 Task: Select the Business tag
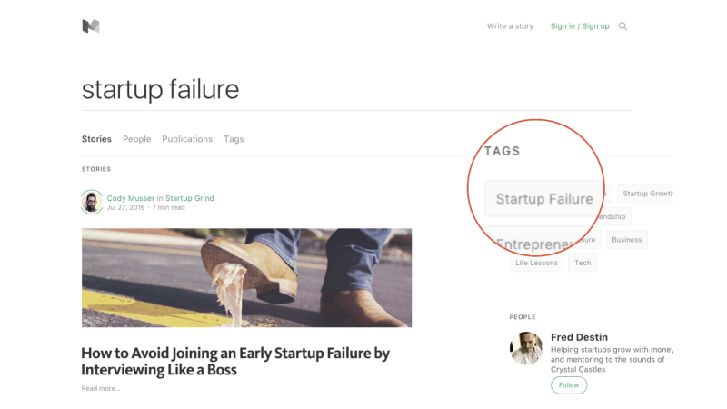(626, 240)
